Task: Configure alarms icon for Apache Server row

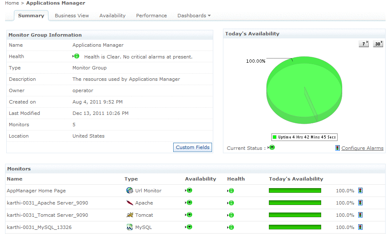Action: coord(360,202)
